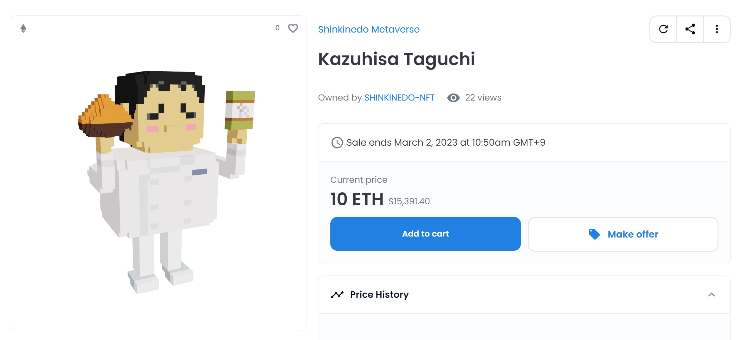
Task: Click the share icon
Action: point(690,29)
